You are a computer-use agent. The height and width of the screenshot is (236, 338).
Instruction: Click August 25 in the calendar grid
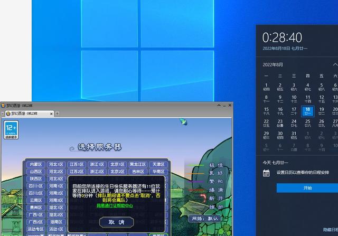(307, 123)
